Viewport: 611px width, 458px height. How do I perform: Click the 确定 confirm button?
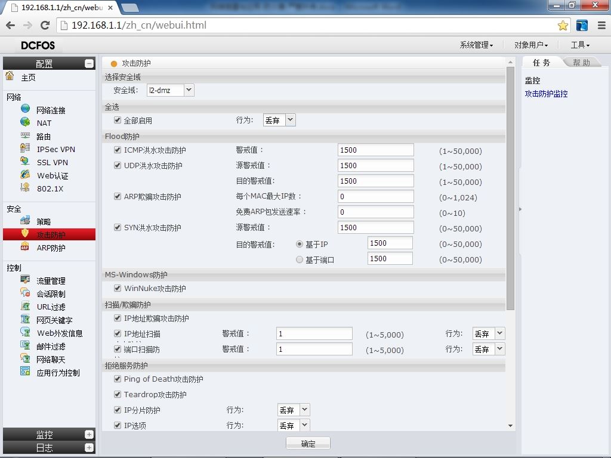click(x=308, y=443)
